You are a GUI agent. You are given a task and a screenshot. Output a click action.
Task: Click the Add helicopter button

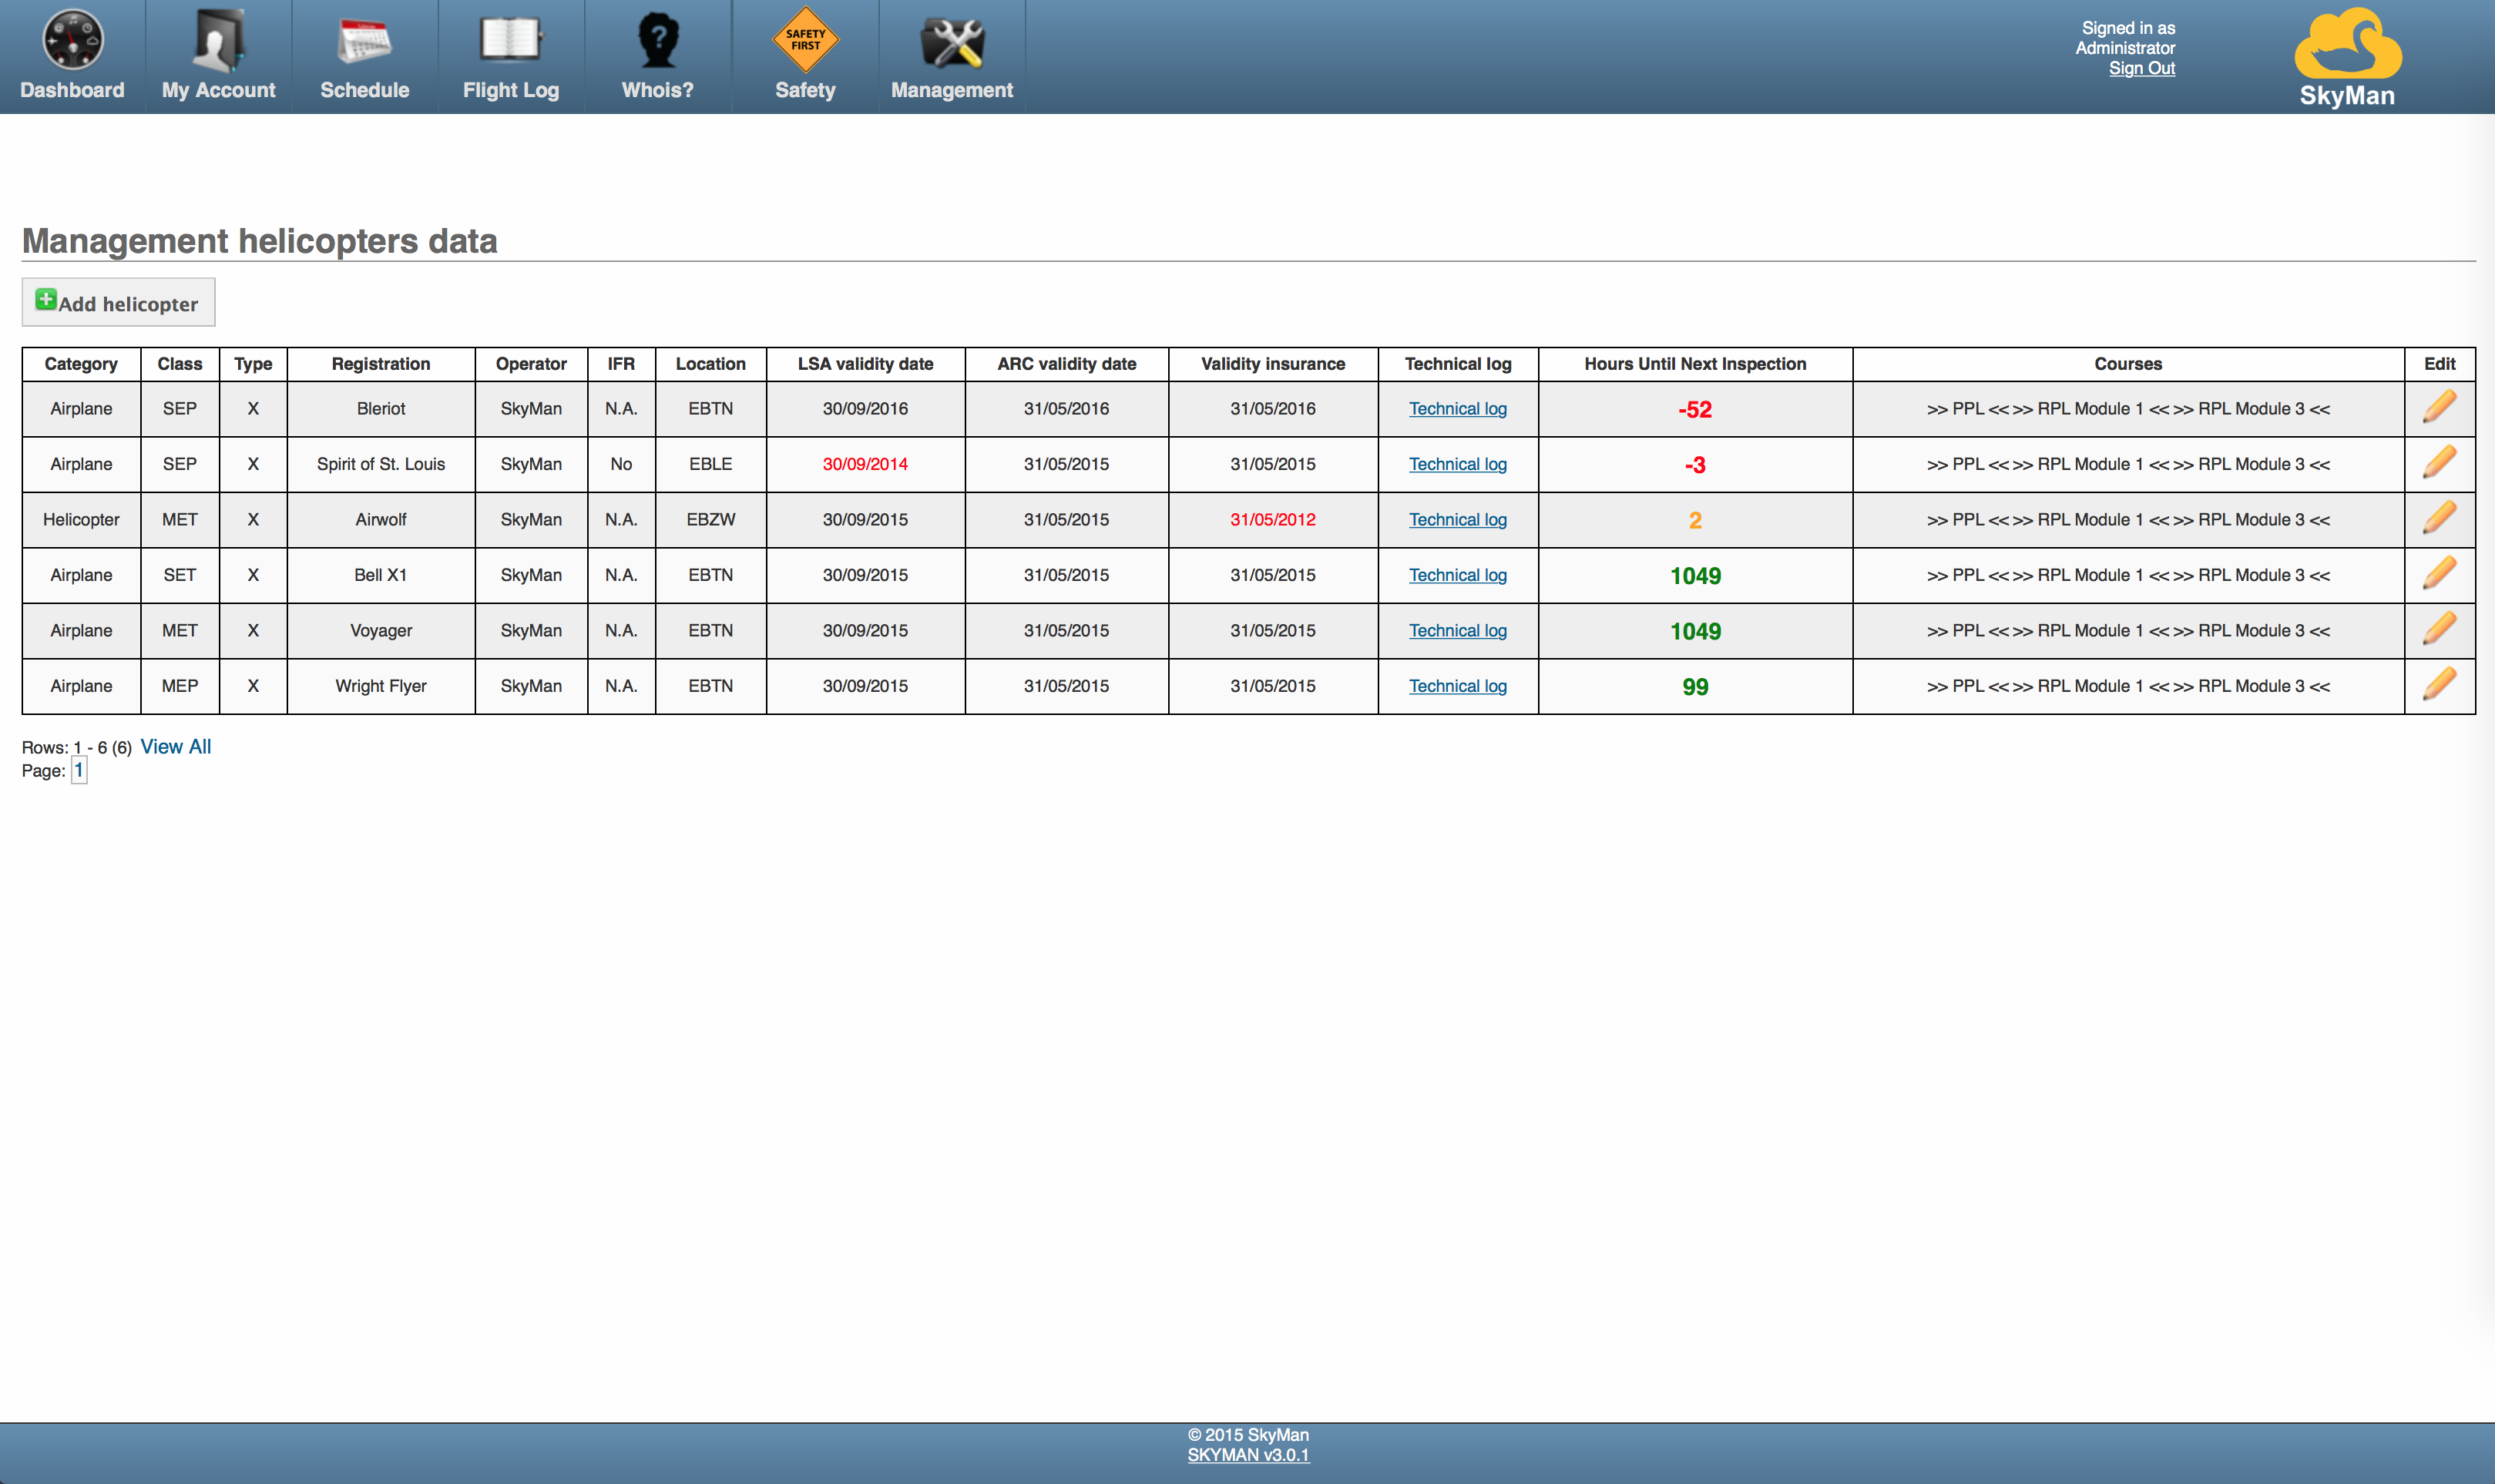pos(118,302)
